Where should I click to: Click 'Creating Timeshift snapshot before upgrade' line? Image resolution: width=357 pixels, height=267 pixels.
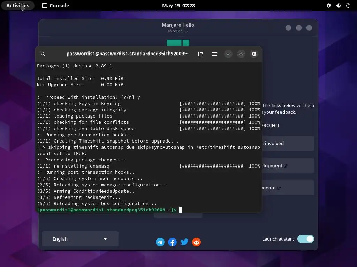pyautogui.click(x=108, y=141)
